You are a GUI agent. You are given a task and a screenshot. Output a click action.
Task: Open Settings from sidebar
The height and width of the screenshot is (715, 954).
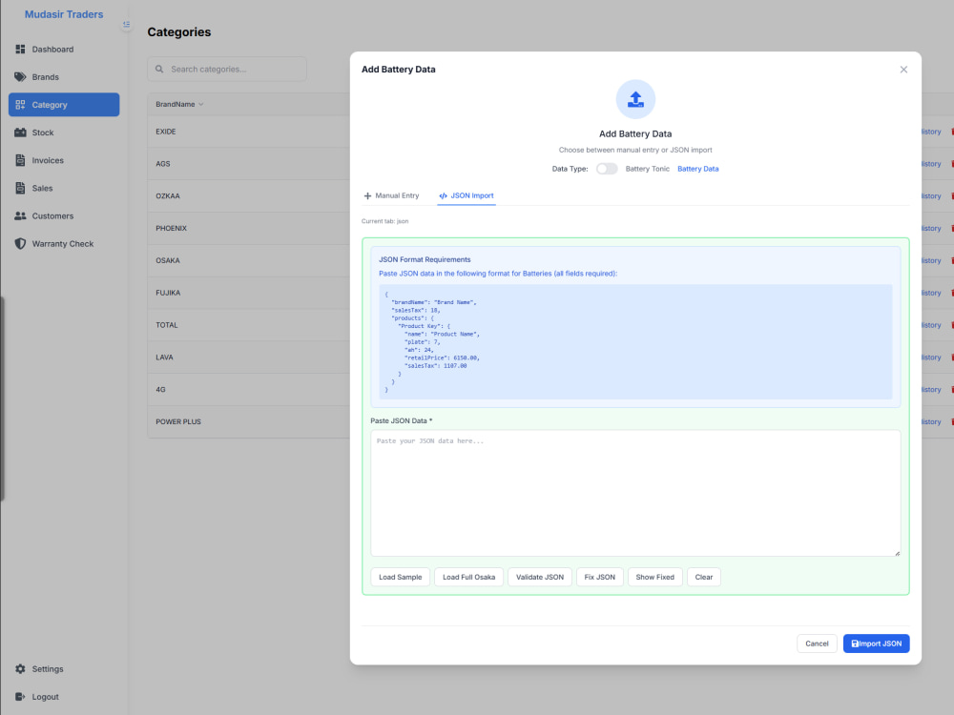(x=64, y=669)
